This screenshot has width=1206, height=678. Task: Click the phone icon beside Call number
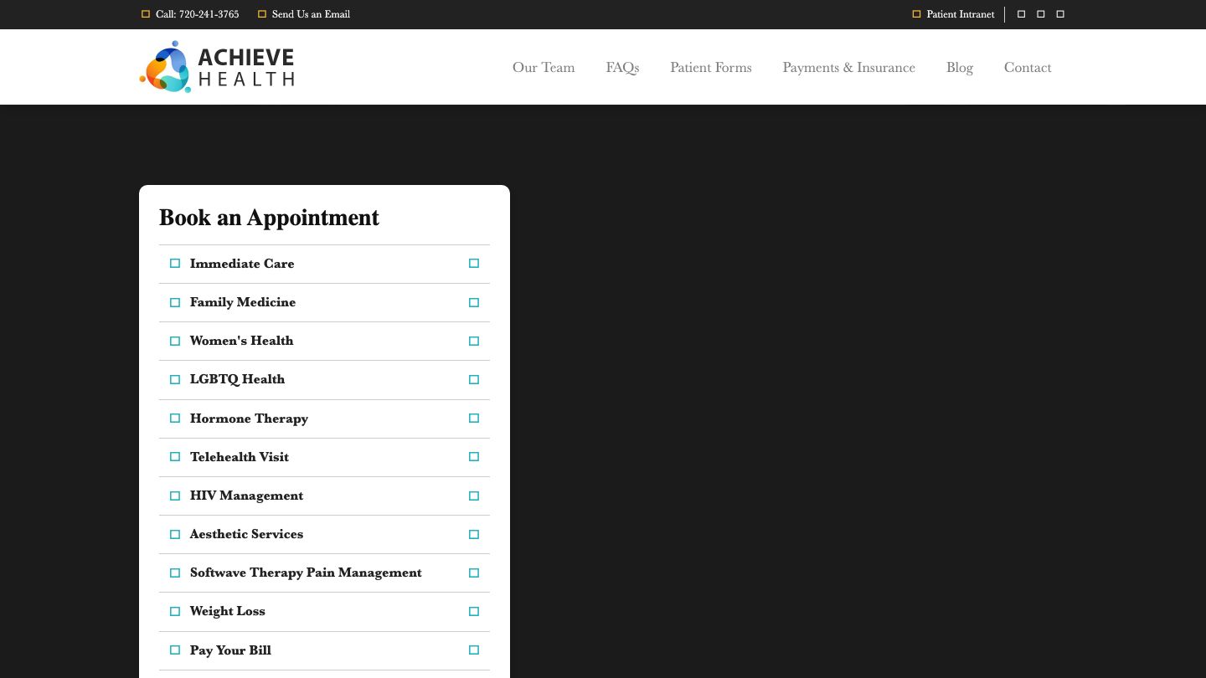pyautogui.click(x=146, y=14)
